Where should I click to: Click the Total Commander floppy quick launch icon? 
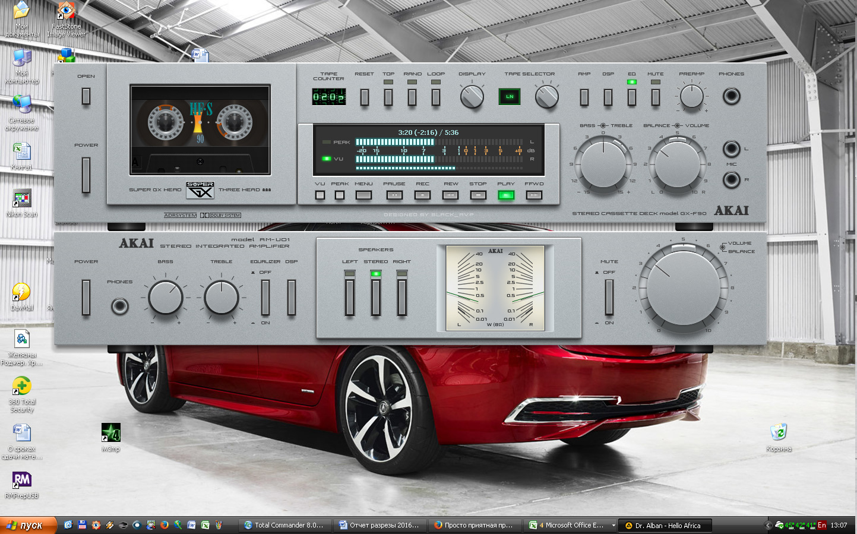pyautogui.click(x=82, y=525)
